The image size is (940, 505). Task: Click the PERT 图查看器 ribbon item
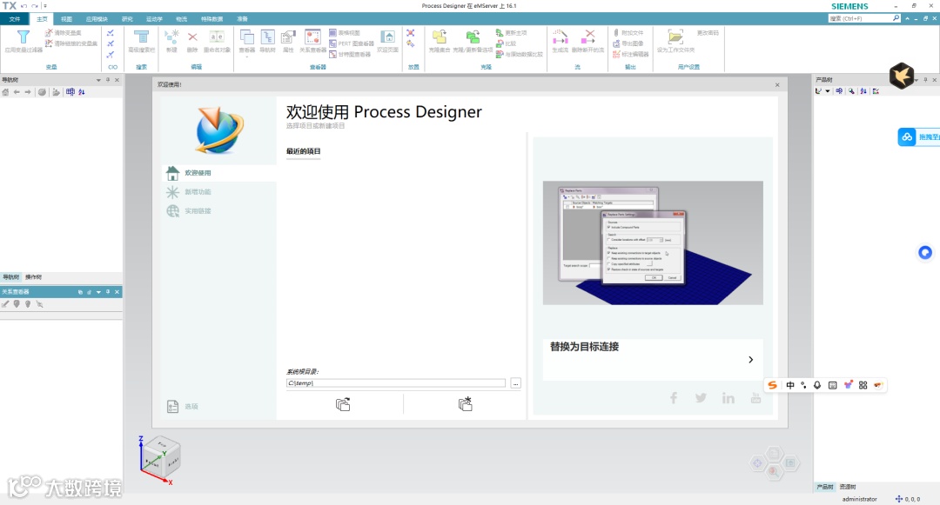click(352, 43)
